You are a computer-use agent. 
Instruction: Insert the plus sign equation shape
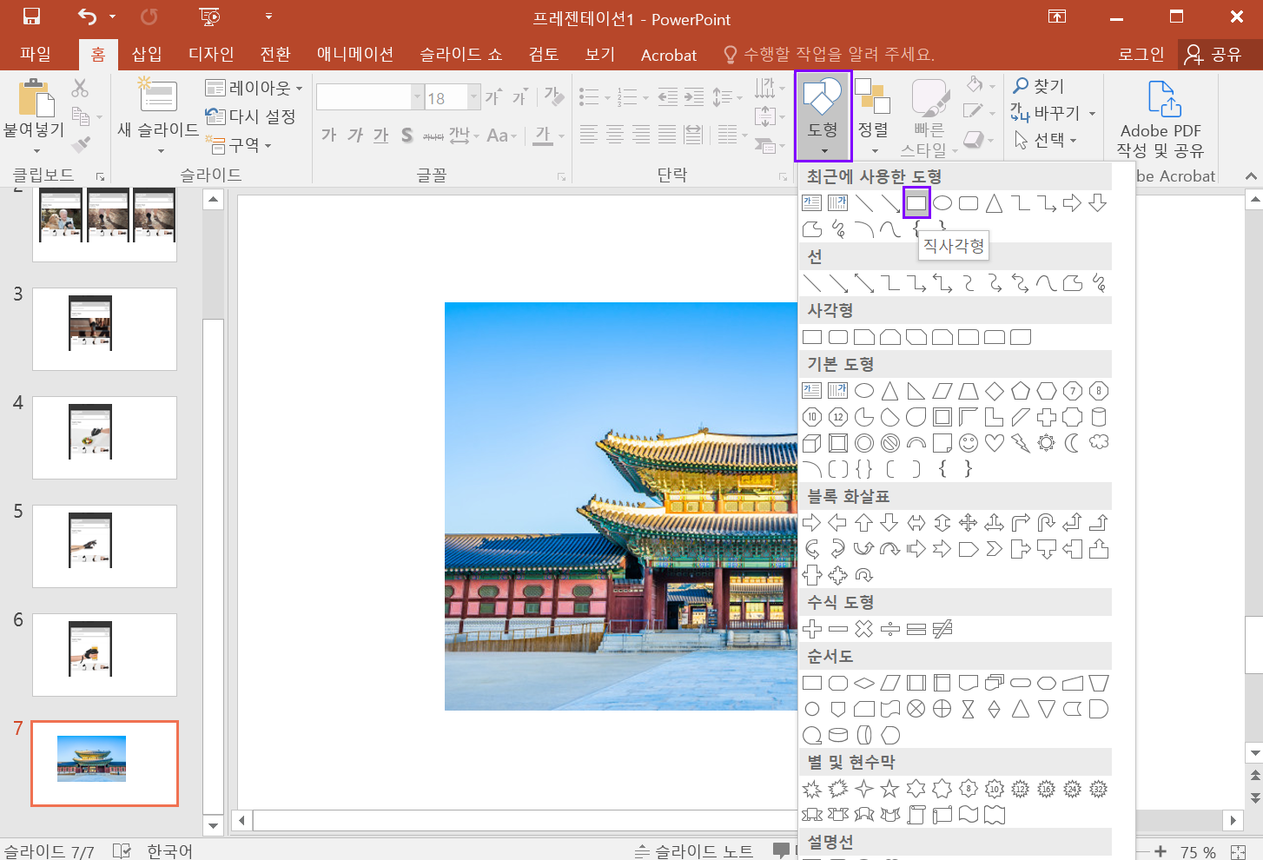pos(812,629)
